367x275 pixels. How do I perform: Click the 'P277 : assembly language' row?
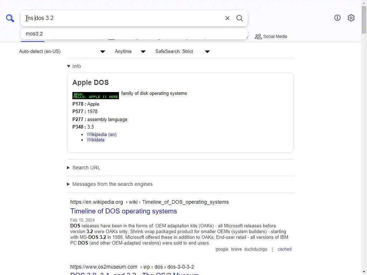click(x=100, y=120)
